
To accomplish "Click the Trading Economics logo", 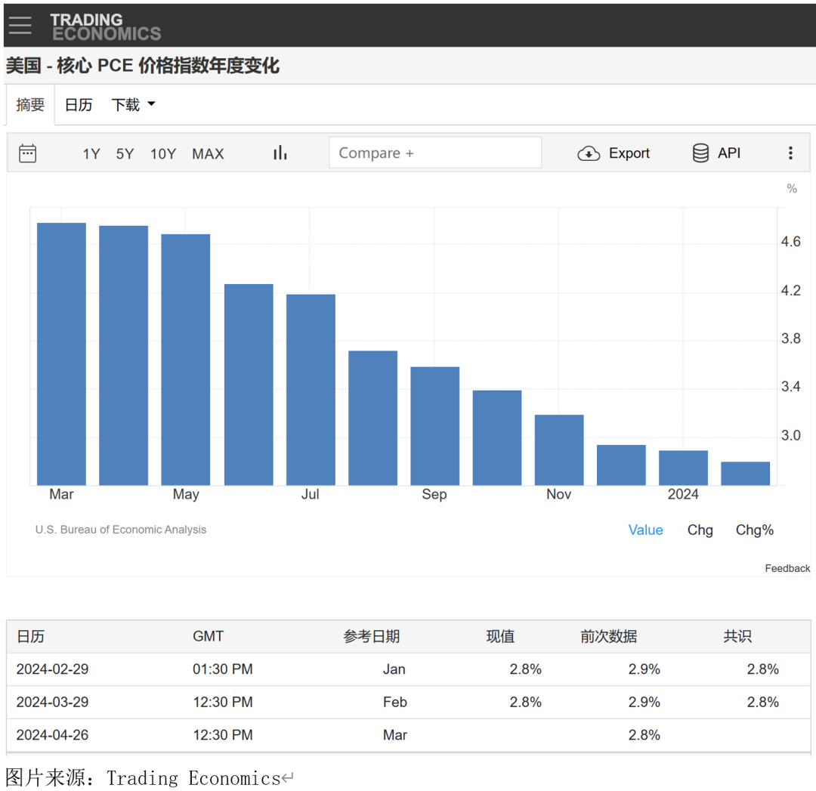I will click(106, 26).
